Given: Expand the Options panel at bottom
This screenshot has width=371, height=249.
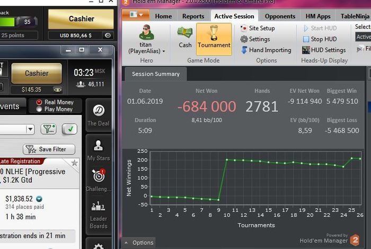Looking at the screenshot, I should tap(139, 243).
